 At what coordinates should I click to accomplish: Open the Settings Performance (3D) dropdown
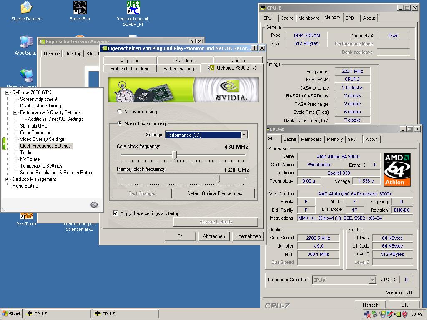[x=244, y=135]
